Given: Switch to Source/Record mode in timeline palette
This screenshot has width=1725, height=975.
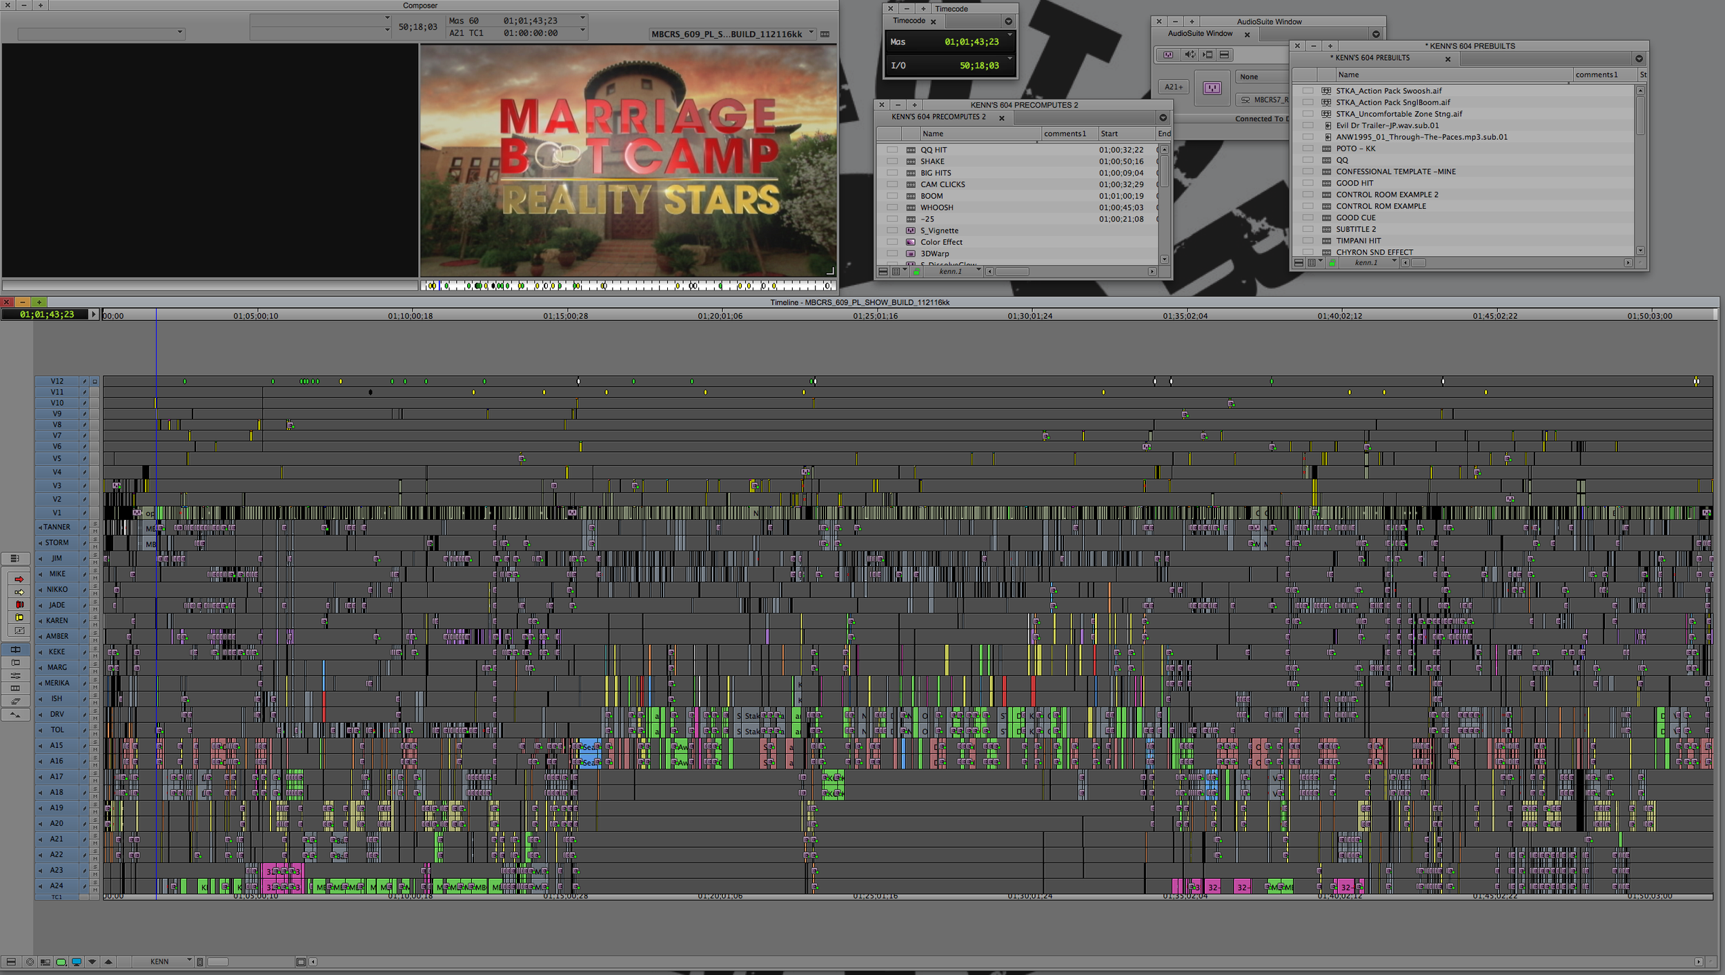Looking at the screenshot, I should (x=15, y=649).
